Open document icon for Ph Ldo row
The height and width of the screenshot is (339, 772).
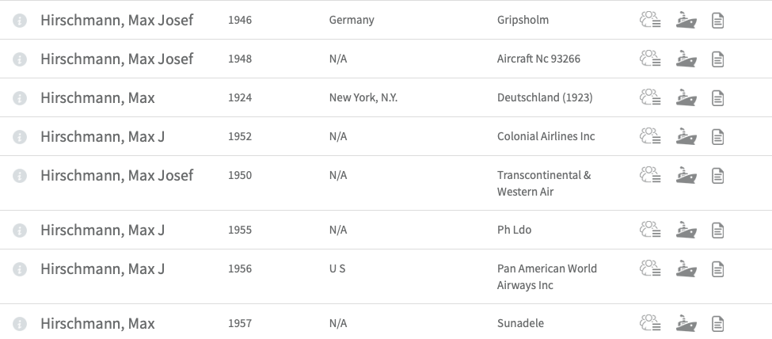tap(718, 230)
